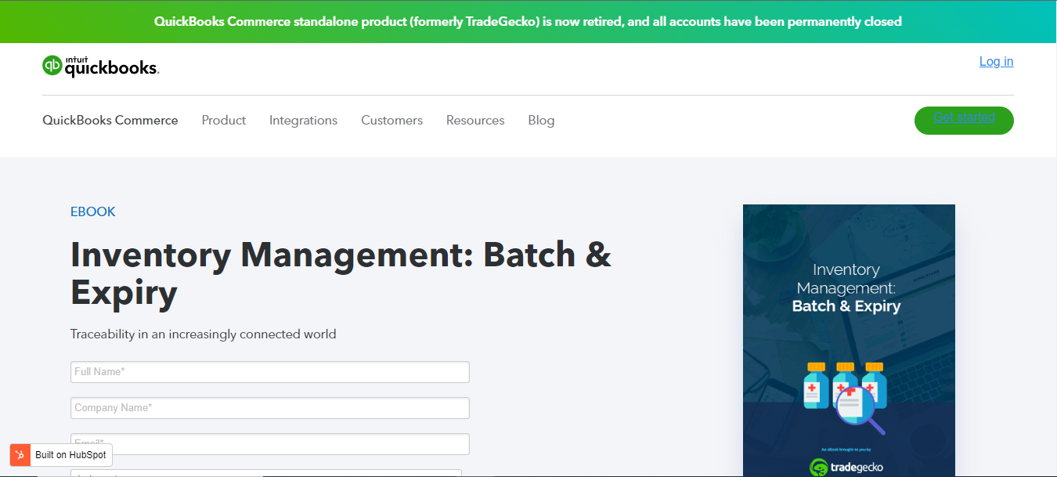Focus the Full Name input field
This screenshot has width=1057, height=477.
(x=270, y=372)
